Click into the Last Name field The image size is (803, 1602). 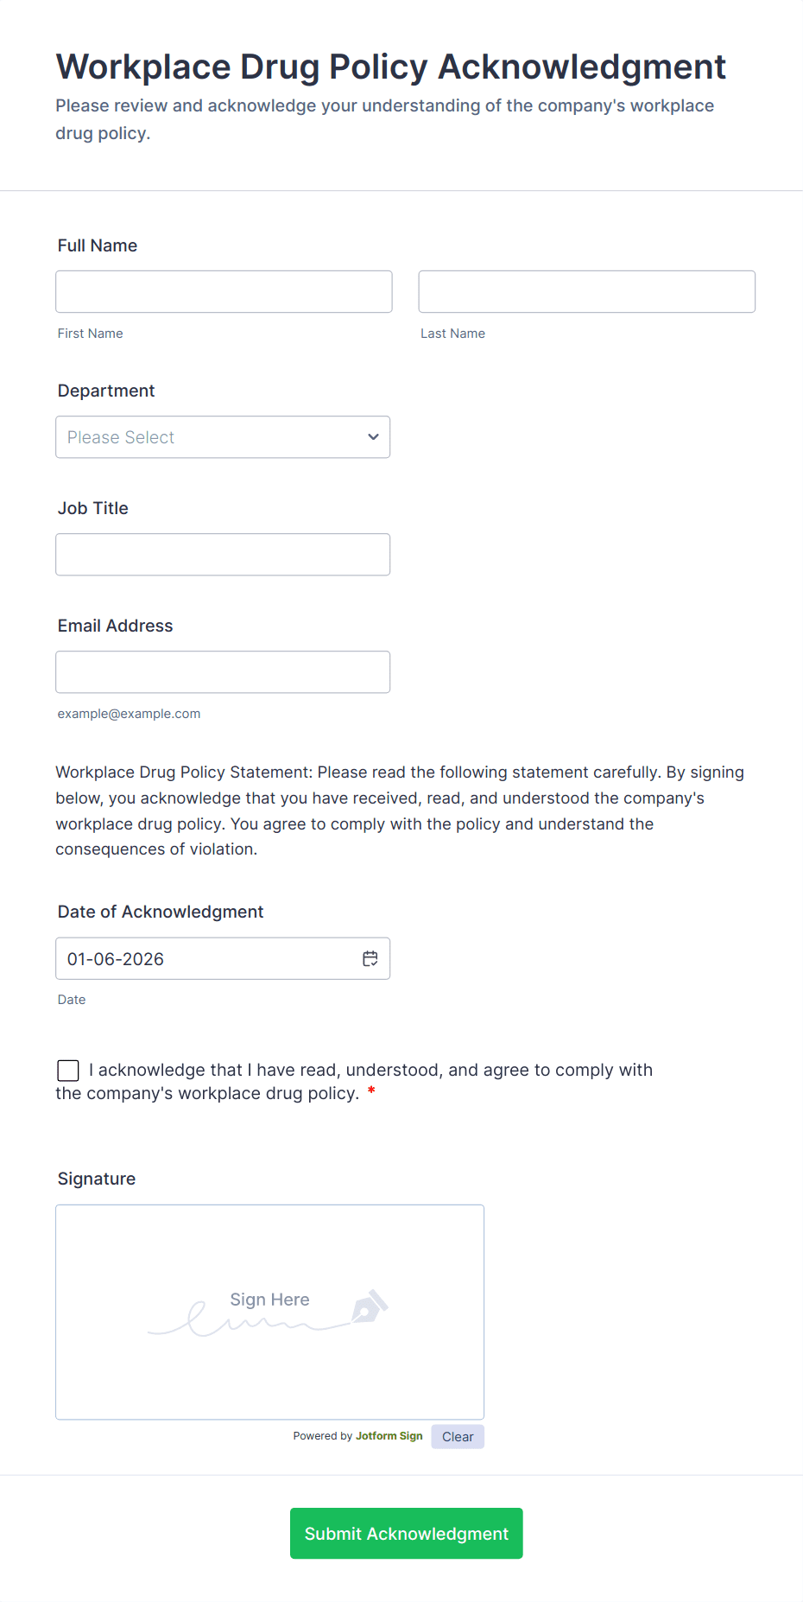coord(586,292)
